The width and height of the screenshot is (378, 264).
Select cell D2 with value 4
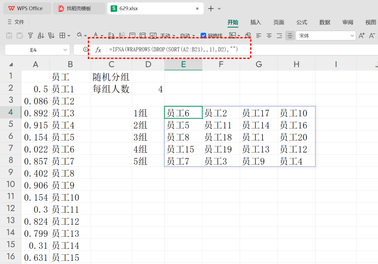point(148,88)
